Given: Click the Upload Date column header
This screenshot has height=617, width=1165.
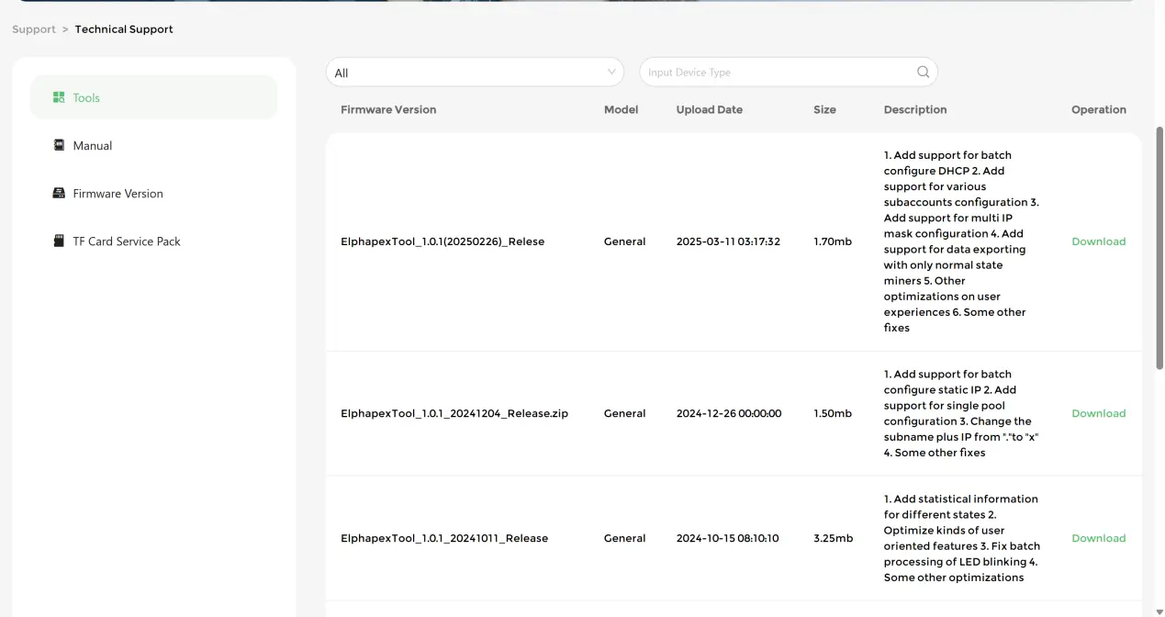Looking at the screenshot, I should pos(709,109).
